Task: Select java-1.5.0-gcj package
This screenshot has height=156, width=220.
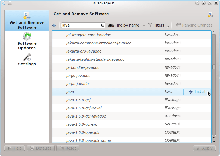Action: 132,100
